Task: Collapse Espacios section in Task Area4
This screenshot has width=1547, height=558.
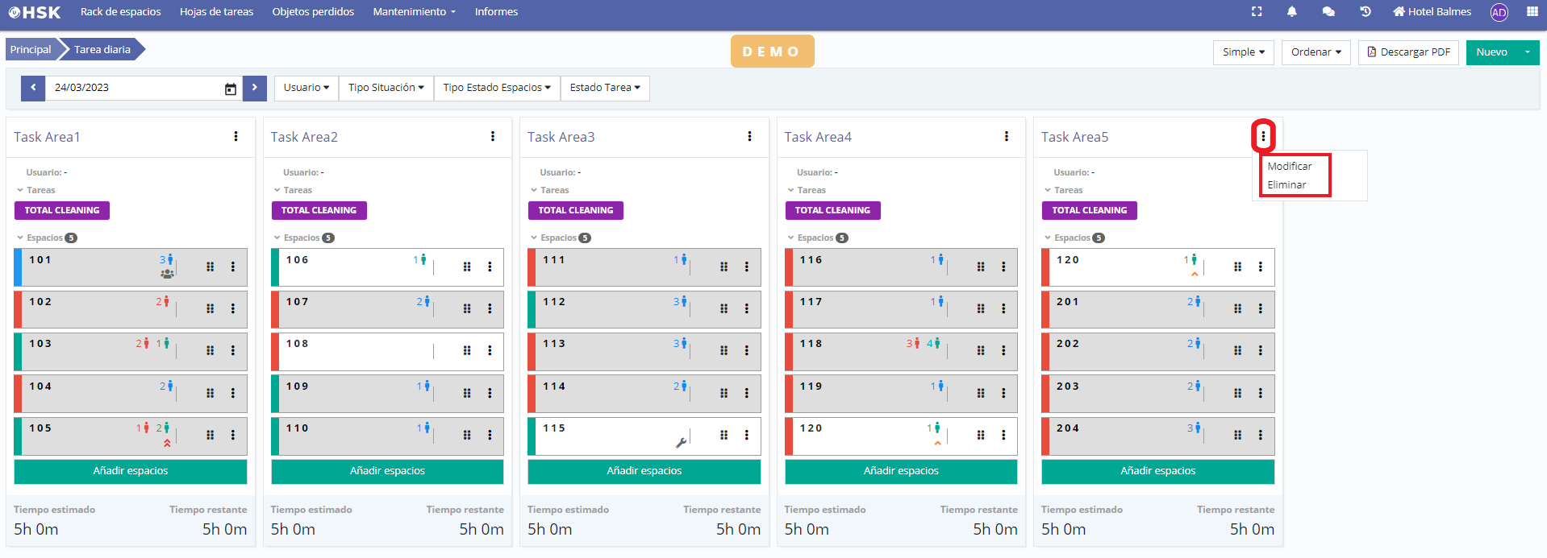Action: [x=791, y=238]
